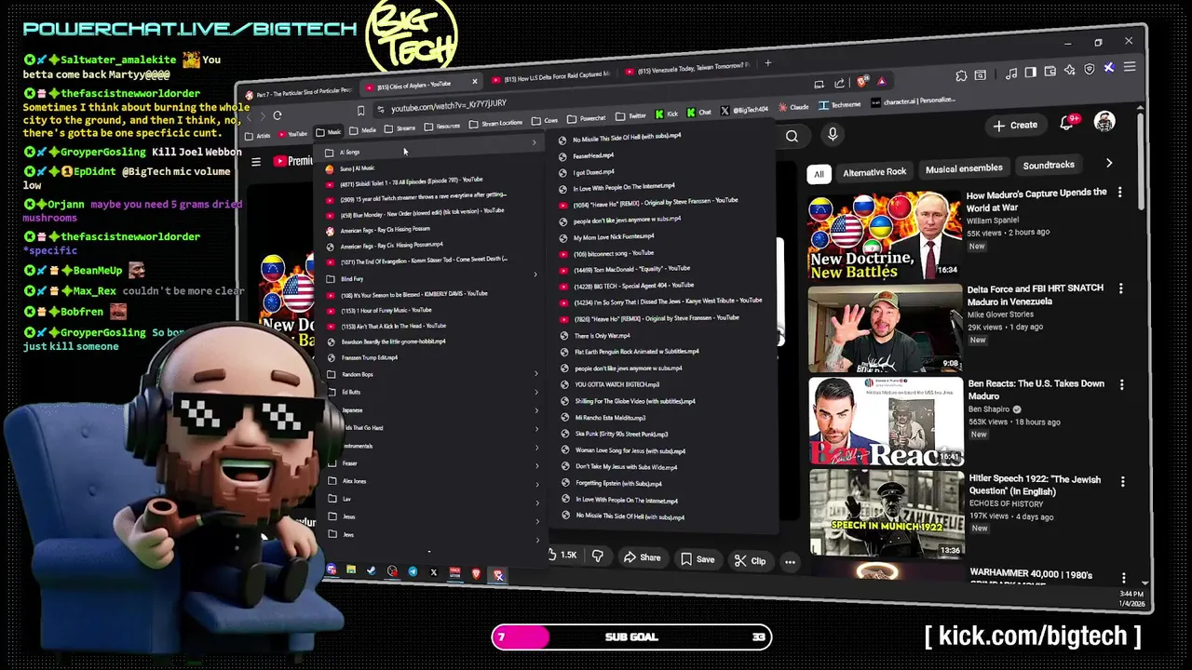Open the browser hamburger main menu
The width and height of the screenshot is (1192, 670).
1130,67
